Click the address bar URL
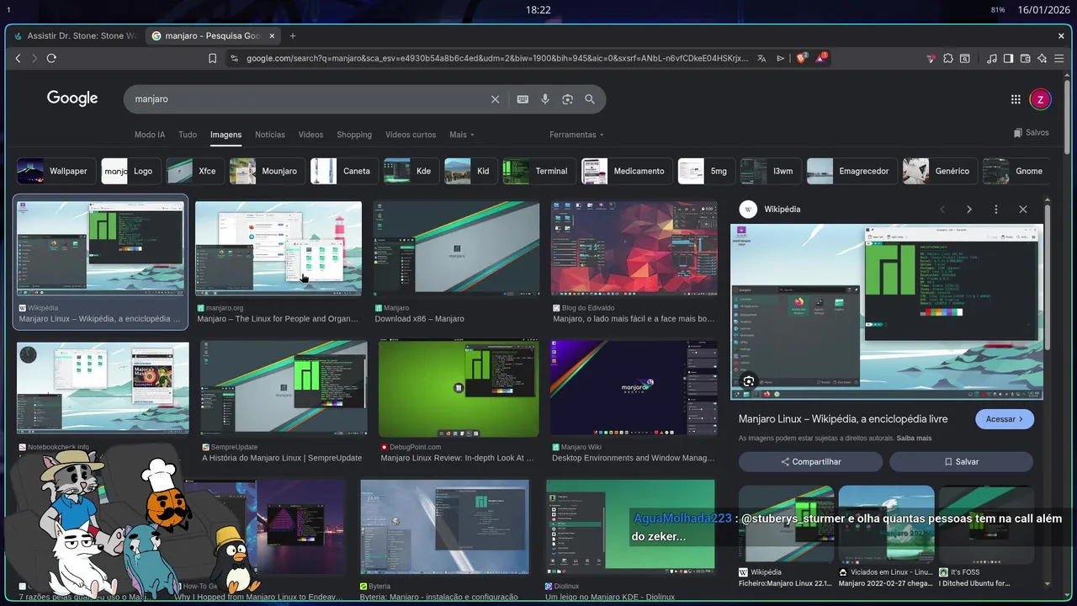Image resolution: width=1077 pixels, height=606 pixels. pyautogui.click(x=496, y=58)
